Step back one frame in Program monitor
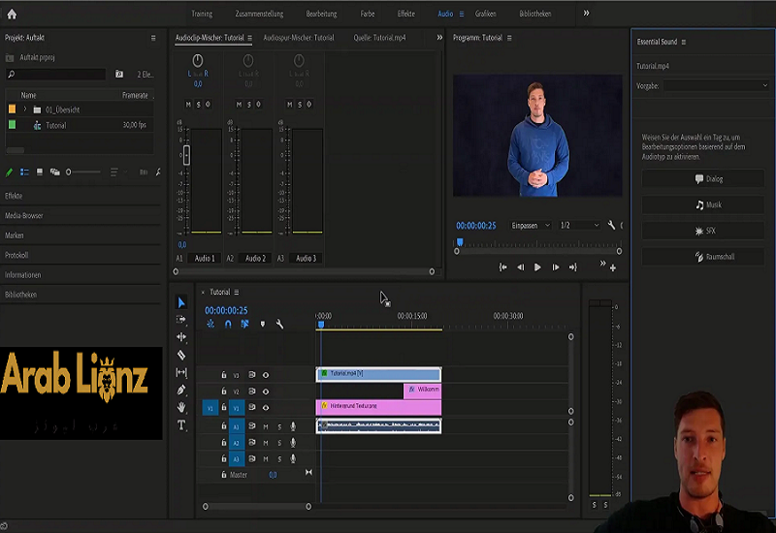Image resolution: width=776 pixels, height=533 pixels. 520,267
